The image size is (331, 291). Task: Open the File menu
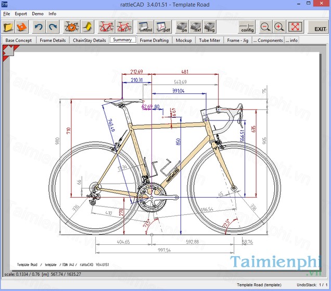[7, 13]
